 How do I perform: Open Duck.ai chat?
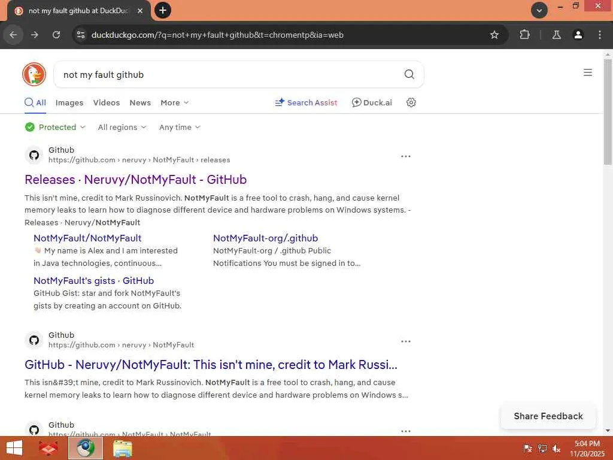372,102
